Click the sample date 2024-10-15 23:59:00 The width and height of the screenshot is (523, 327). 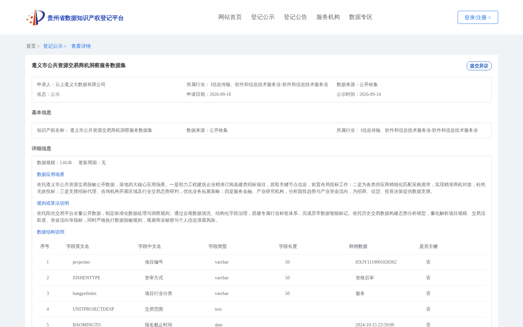[x=375, y=325]
